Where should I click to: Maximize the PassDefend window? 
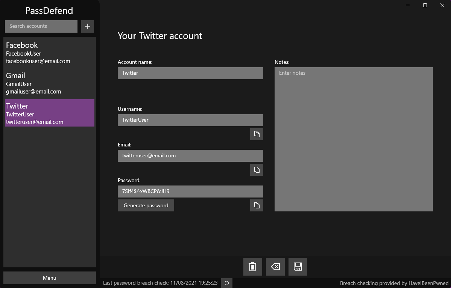coord(425,5)
